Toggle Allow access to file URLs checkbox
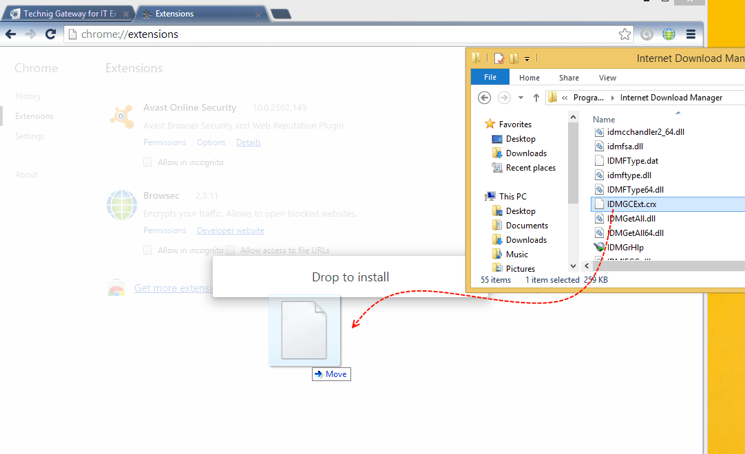The height and width of the screenshot is (454, 745). (x=231, y=250)
